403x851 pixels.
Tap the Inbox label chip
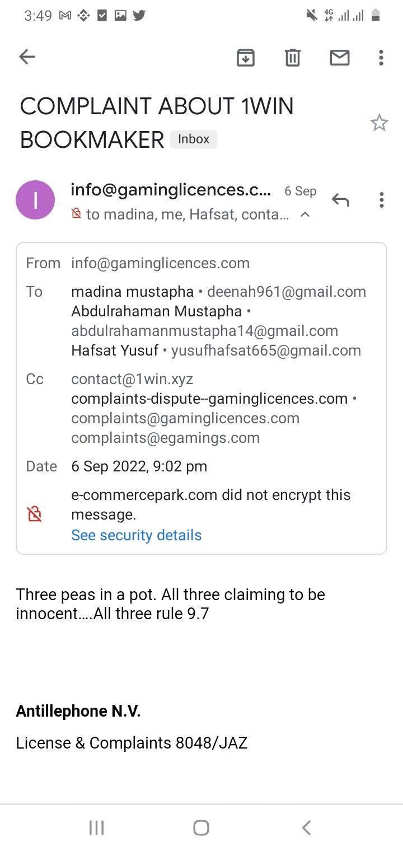(x=193, y=139)
